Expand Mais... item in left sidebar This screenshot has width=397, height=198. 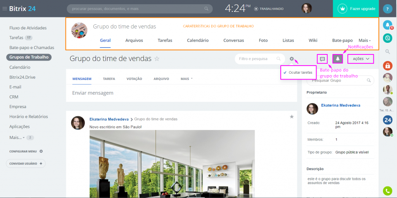coord(17,137)
